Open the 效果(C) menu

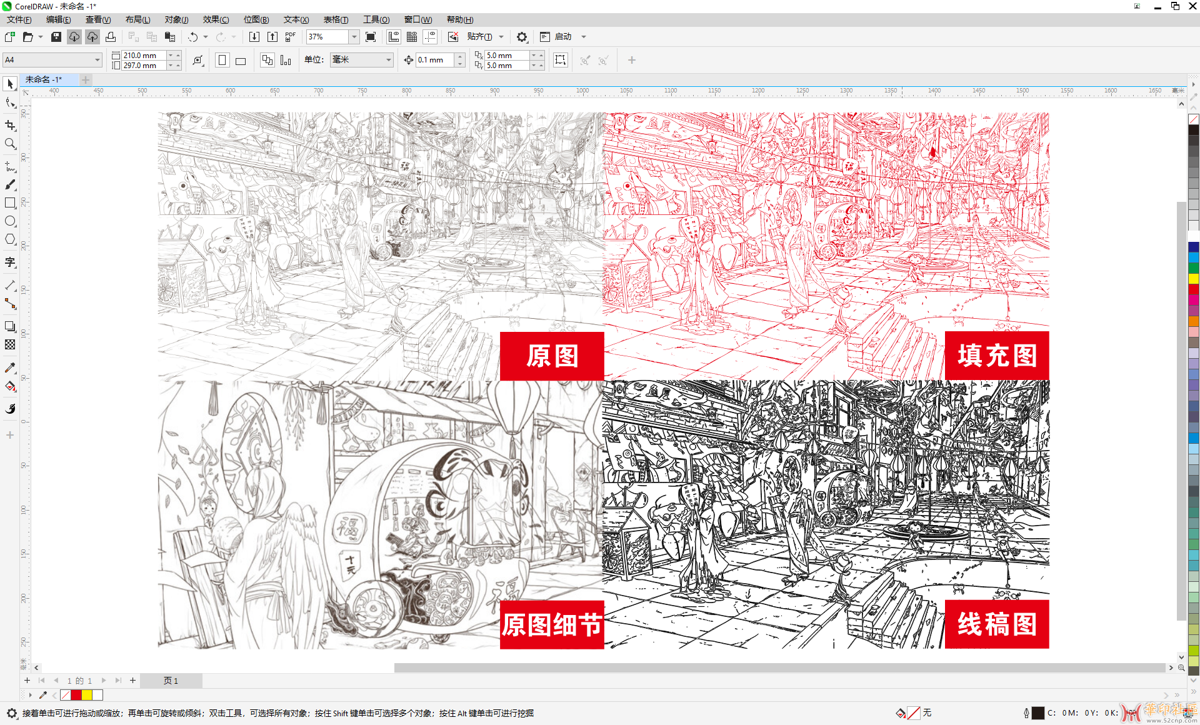(216, 19)
